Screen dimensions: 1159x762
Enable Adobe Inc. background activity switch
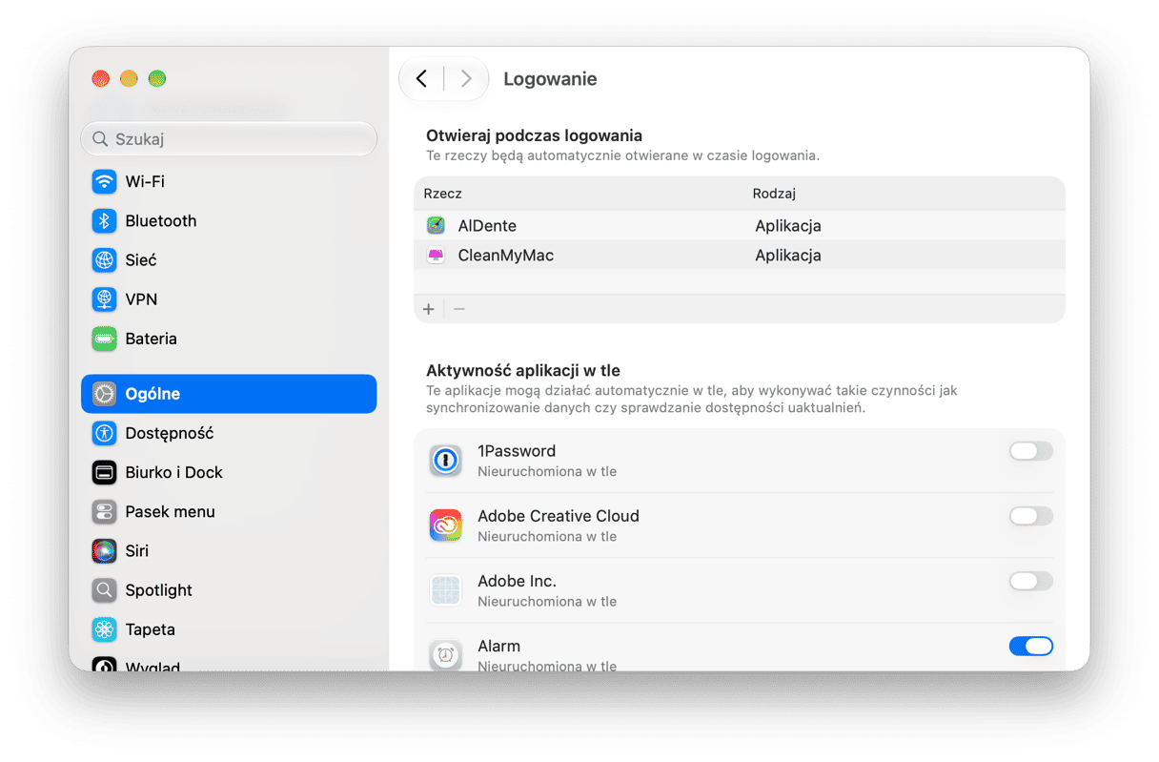[x=1031, y=581]
